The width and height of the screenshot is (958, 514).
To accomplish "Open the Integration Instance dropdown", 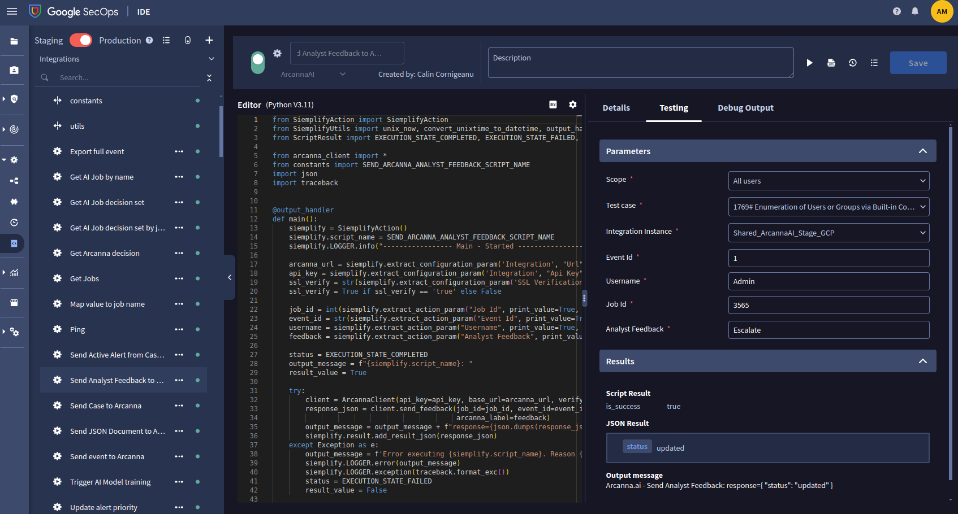I will 828,233.
